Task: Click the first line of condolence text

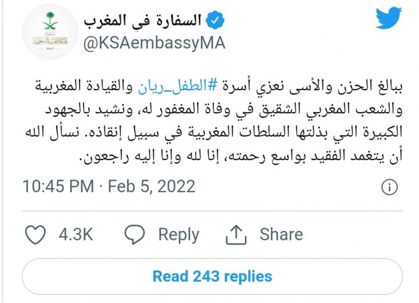Action: coord(219,87)
